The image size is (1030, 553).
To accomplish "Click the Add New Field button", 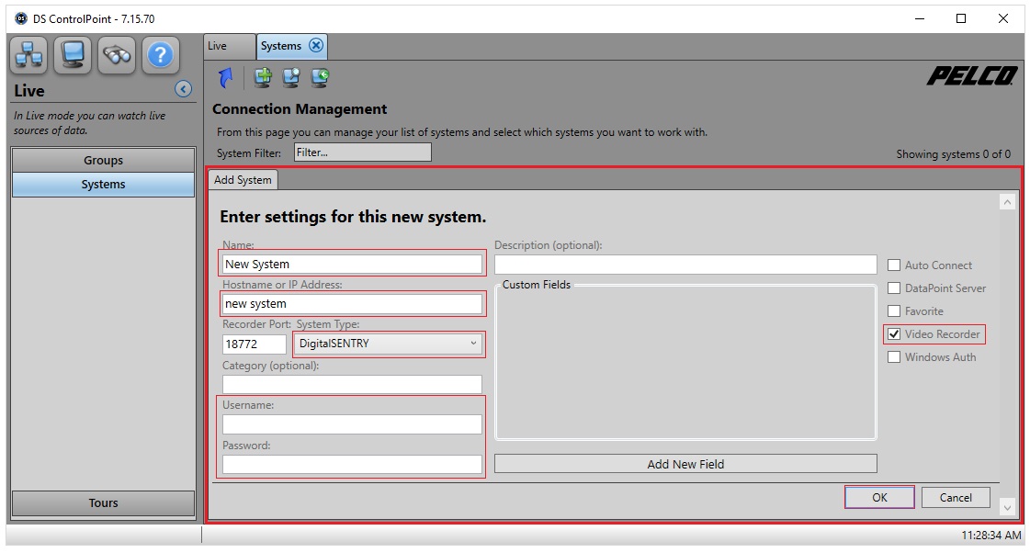I will (x=685, y=464).
